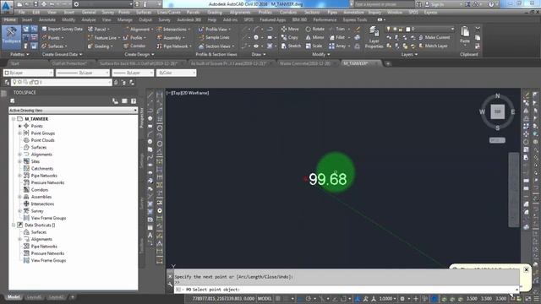Image resolution: width=541 pixels, height=304 pixels.
Task: Switch to the Start drawing tab
Action: pyautogui.click(x=15, y=63)
